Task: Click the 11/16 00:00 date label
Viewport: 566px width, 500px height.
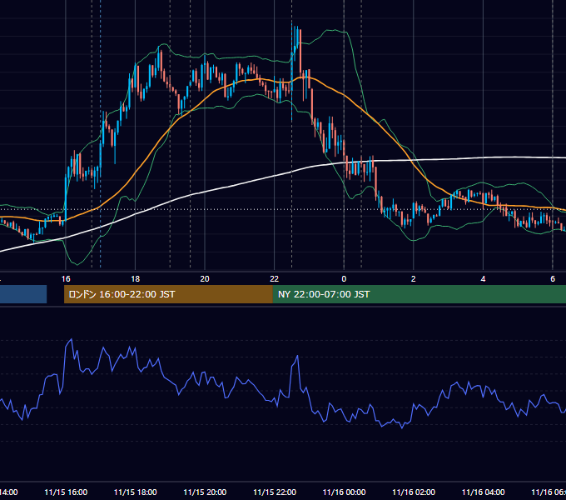Action: point(344,492)
